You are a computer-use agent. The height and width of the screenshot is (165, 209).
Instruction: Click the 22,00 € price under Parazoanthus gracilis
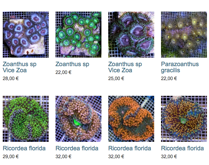[x=169, y=78]
